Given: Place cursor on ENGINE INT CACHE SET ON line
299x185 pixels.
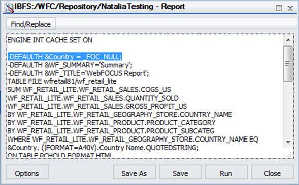Looking at the screenshot, I should click(50, 40).
